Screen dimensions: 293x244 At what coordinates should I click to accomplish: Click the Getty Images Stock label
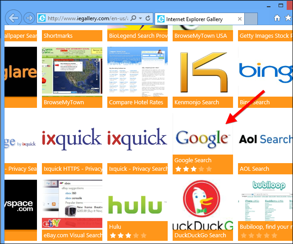[266, 36]
